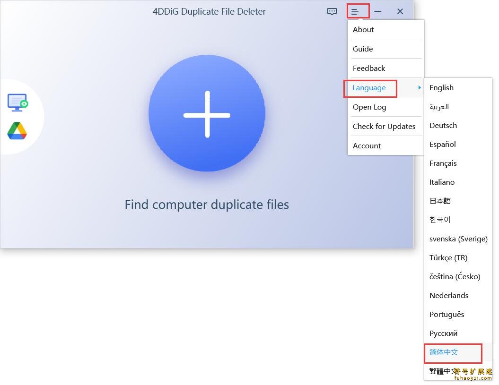This screenshot has height=385, width=499.
Task: Select čeština (Česko) language
Action: [458, 277]
